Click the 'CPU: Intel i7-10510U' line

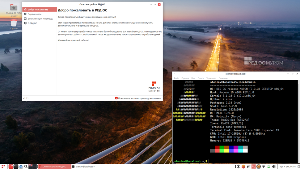238,134
